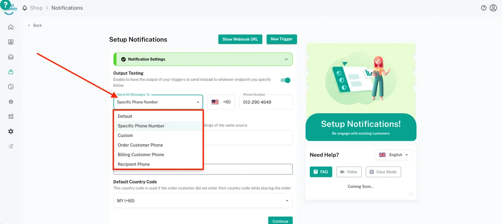Click the top-right help question mark icon
The height and width of the screenshot is (224, 502).
(484, 8)
